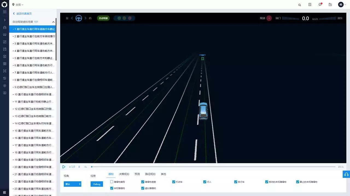Click the blue ego vehicle in simulation view
The height and width of the screenshot is (196, 350).
[x=203, y=111]
